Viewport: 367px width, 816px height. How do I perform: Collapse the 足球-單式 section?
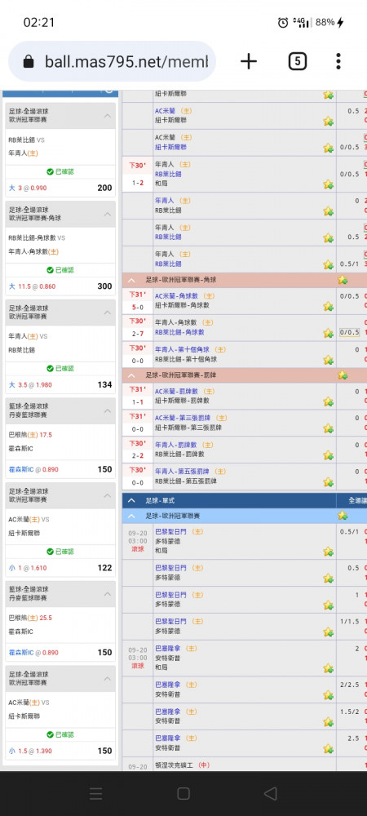pyautogui.click(x=131, y=501)
